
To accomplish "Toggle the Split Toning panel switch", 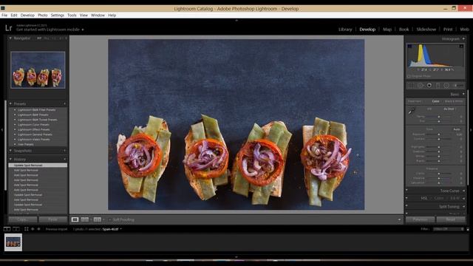I will pos(406,206).
